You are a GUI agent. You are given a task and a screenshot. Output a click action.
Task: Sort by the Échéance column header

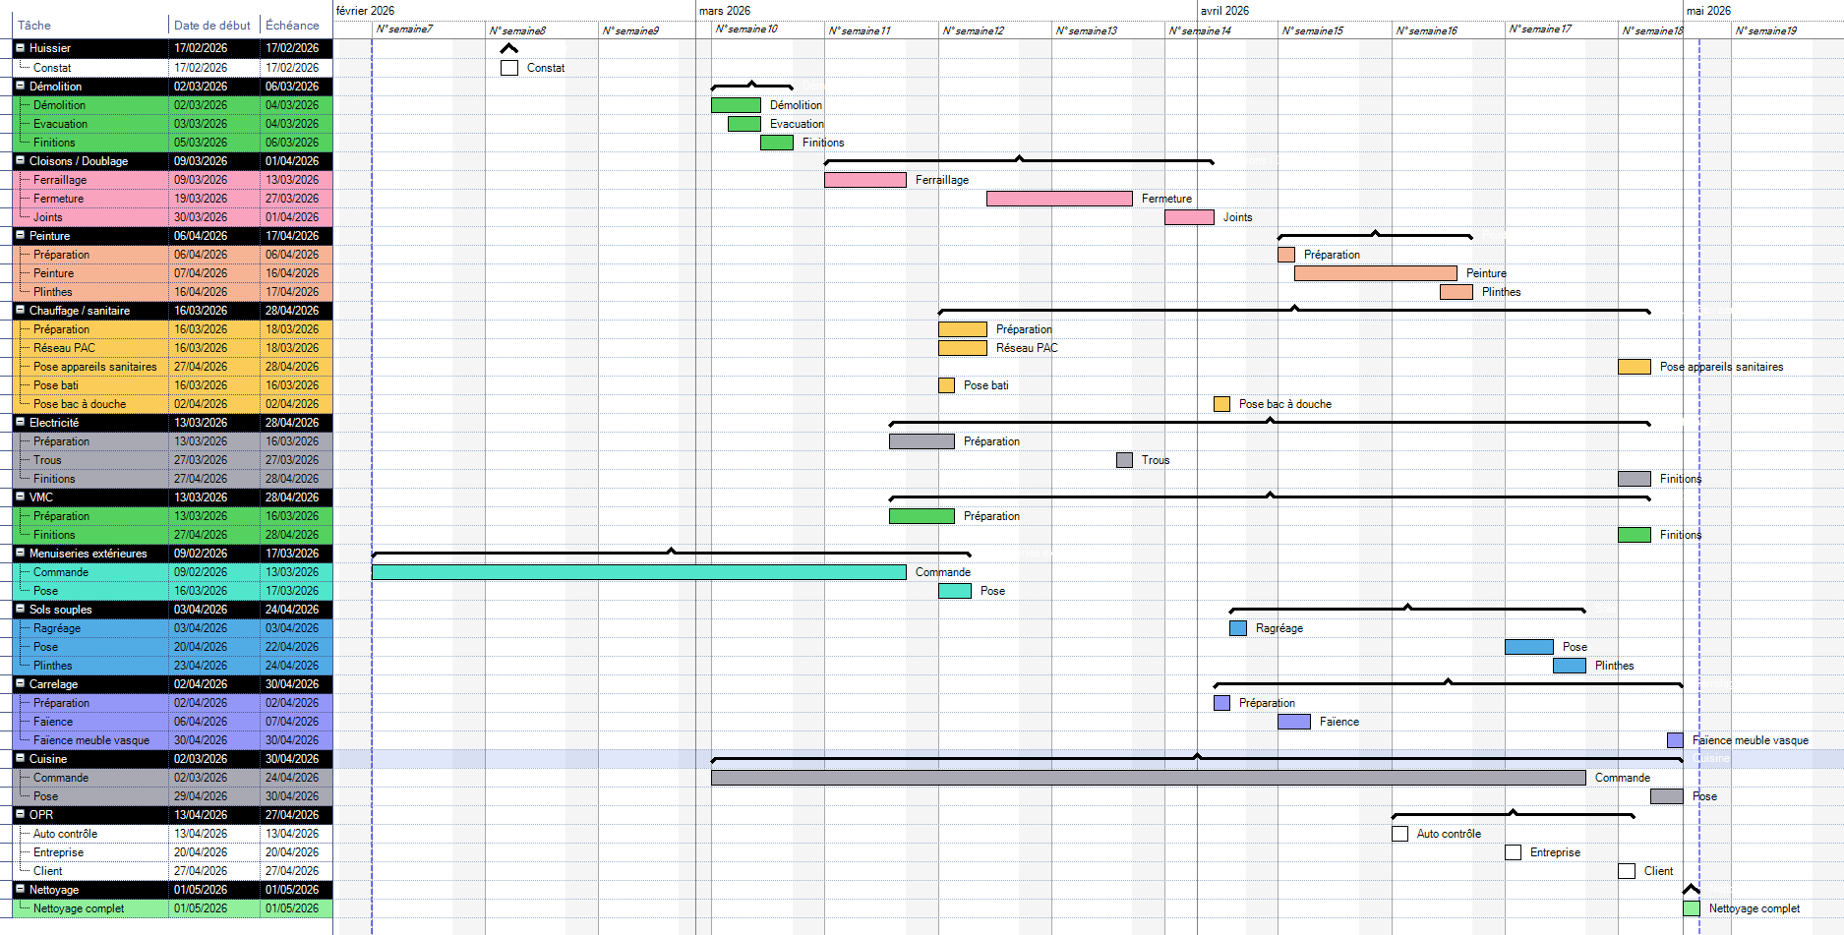296,26
